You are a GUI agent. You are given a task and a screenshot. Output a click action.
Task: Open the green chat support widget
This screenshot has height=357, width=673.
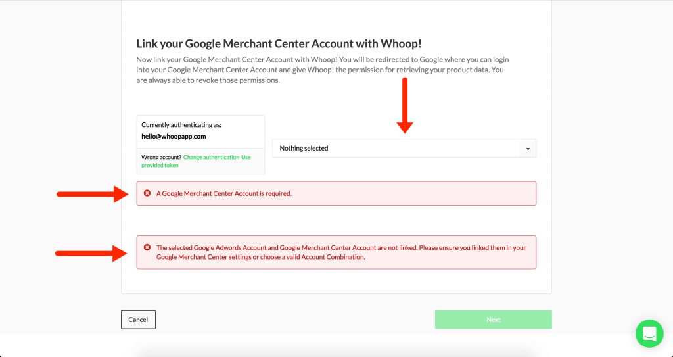649,333
